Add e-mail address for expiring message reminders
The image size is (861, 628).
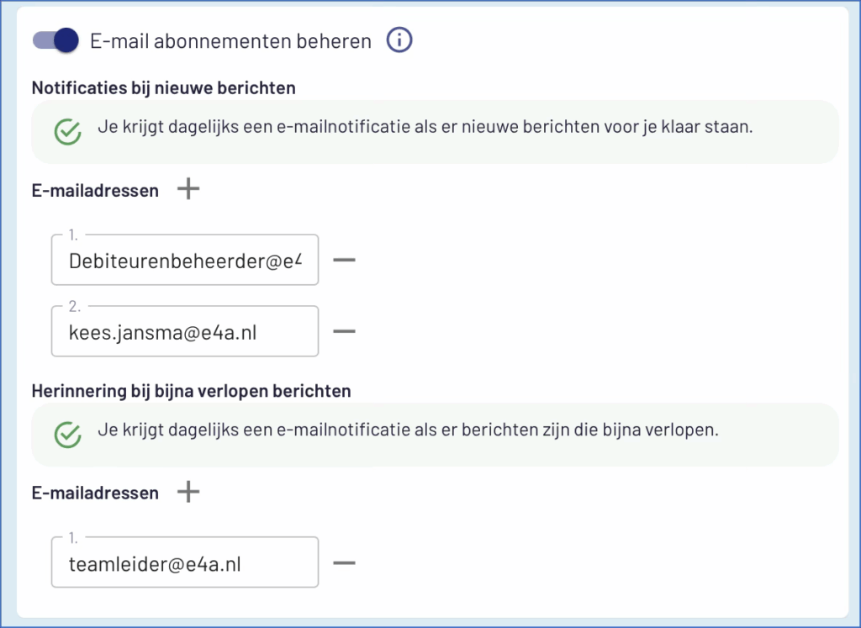[188, 492]
